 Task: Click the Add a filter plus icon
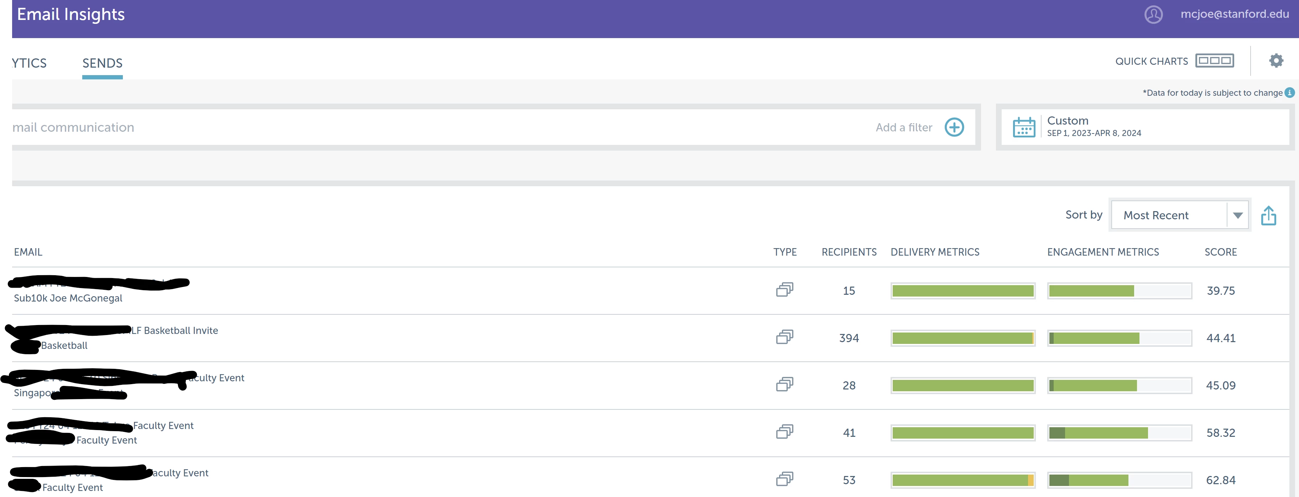click(x=954, y=127)
